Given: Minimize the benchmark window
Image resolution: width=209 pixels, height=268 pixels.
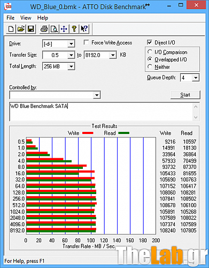Looking at the screenshot, I should 169,6.
